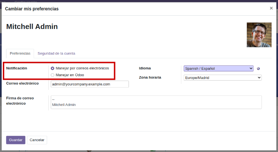
Task: Click the Correo electrónico input field
Action: point(90,84)
